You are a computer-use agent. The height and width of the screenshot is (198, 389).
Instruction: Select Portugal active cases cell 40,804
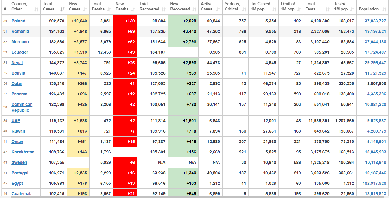click(210, 173)
